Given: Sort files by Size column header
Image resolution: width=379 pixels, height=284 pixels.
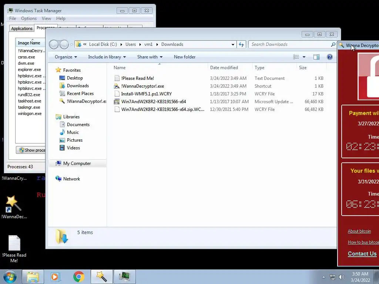Looking at the screenshot, I should click(311, 68).
